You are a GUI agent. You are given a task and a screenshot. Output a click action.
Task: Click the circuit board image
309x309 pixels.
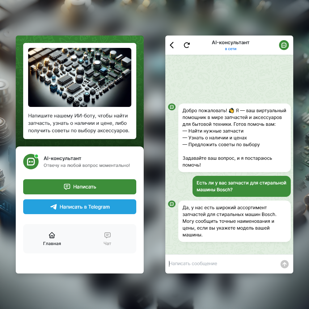coord(80,78)
